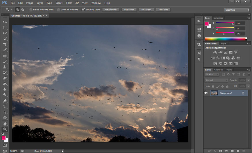Hide the Background layer visibility eye
Image resolution: width=252 pixels, height=153 pixels.
[x=206, y=93]
